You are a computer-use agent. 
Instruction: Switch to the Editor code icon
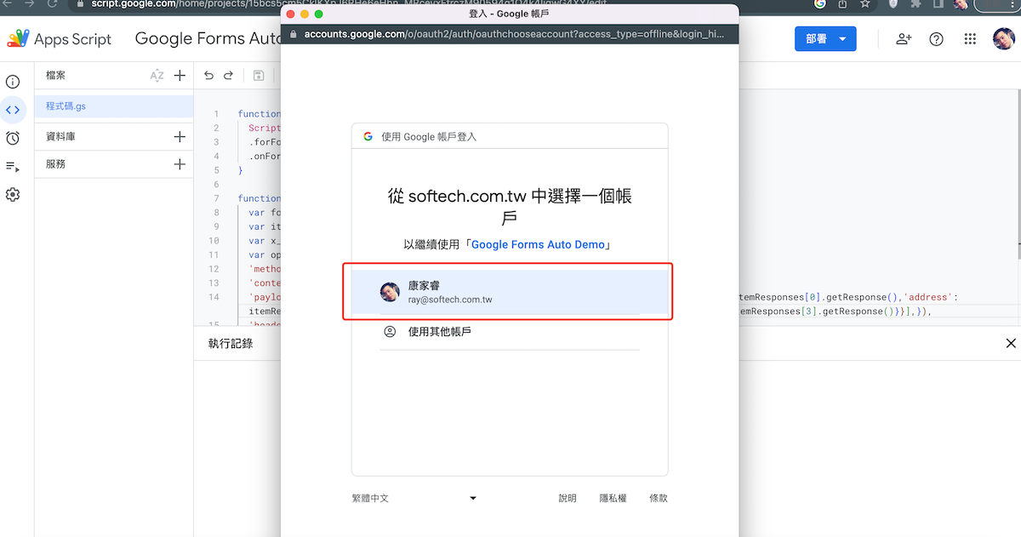click(x=13, y=110)
